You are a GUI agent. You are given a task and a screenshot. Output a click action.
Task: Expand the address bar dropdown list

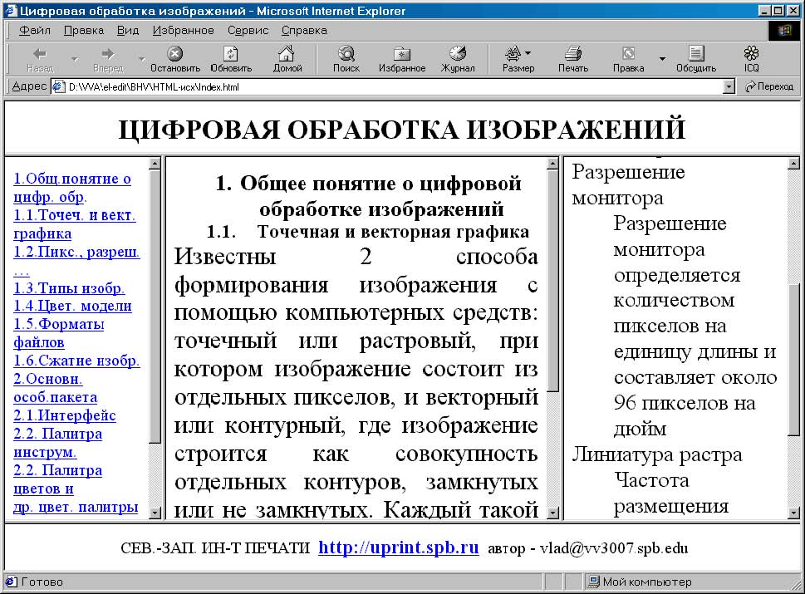point(729,86)
